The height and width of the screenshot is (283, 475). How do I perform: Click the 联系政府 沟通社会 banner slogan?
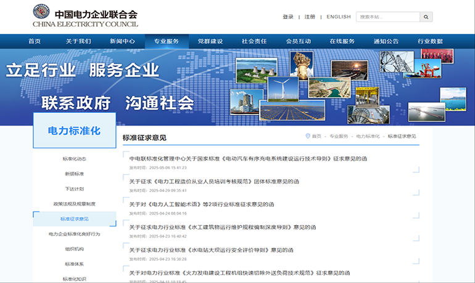click(118, 103)
